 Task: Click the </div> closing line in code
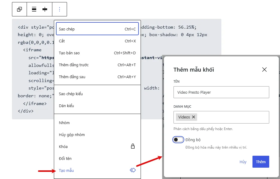coord(26,111)
